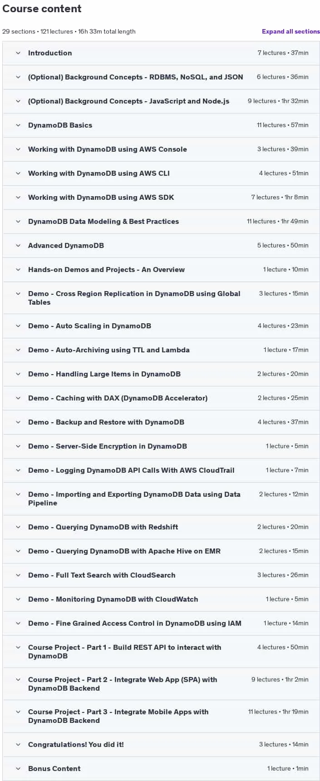Toggle chevron for Caching with DAX demo

point(18,398)
